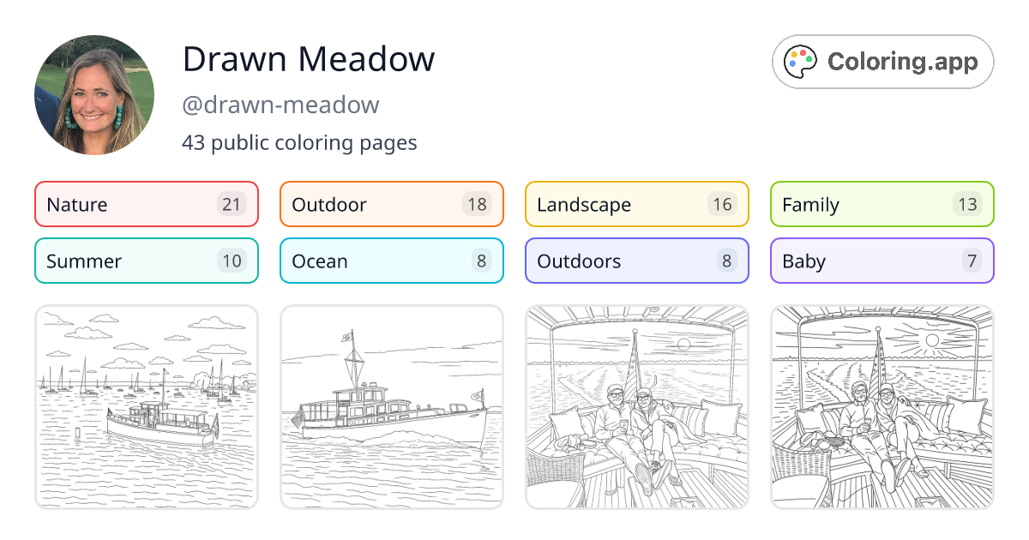1029x540 pixels.
Task: Click the Coloring.app palette icon
Action: click(x=800, y=61)
